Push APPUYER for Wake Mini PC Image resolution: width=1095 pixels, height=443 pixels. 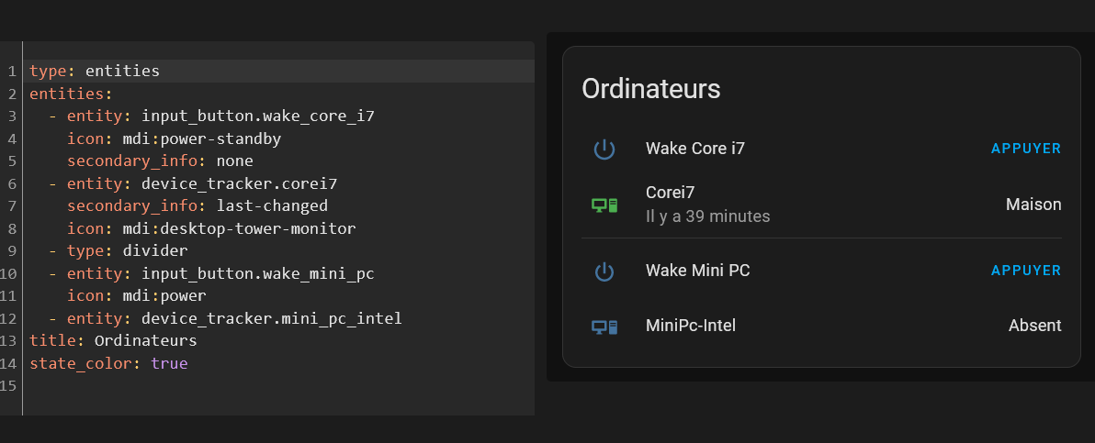[x=1026, y=271]
